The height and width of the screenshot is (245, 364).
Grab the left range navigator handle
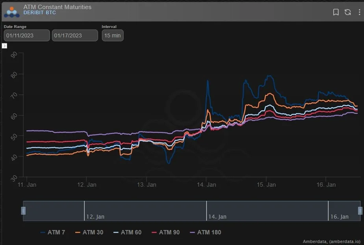pos(23,211)
